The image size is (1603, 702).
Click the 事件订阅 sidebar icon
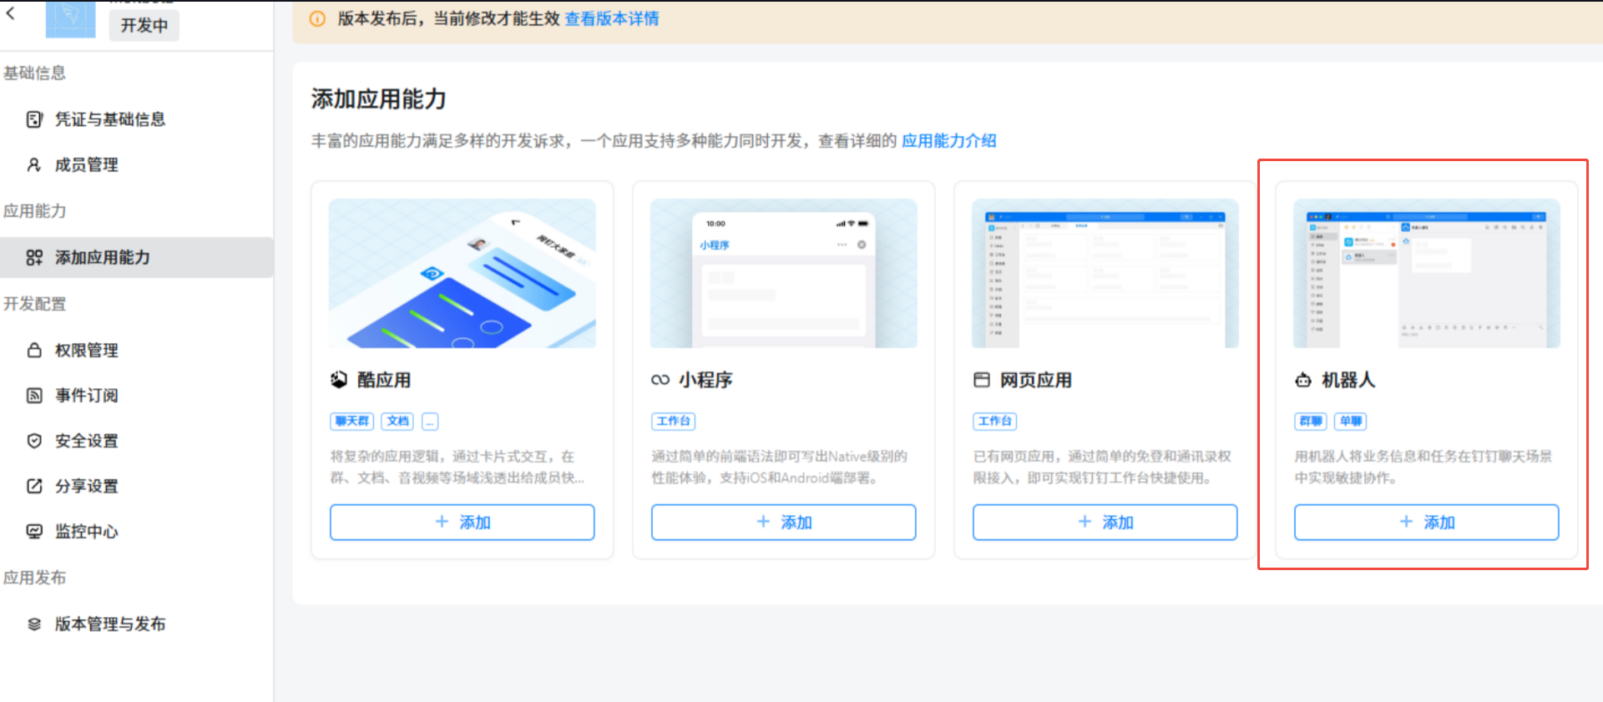pyautogui.click(x=34, y=396)
